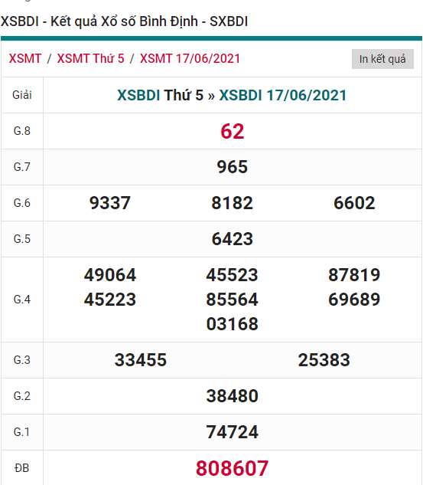Screen dimensions: 423x485
Task: Click the In kết quả button
Action: click(x=382, y=59)
